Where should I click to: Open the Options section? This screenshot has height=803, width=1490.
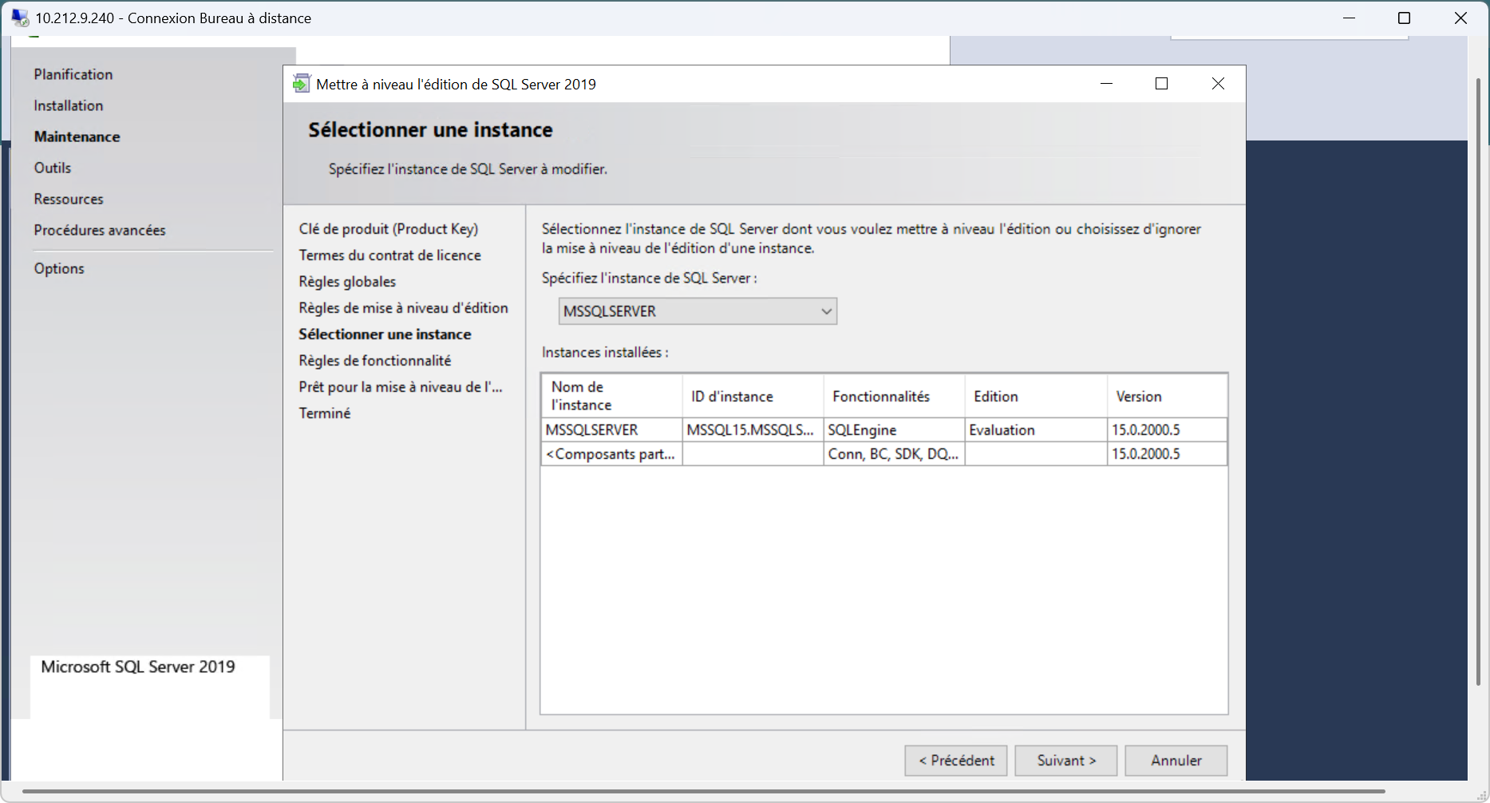point(59,268)
